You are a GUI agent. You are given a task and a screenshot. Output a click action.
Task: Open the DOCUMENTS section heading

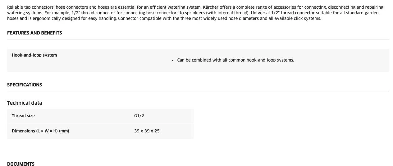coord(21,164)
